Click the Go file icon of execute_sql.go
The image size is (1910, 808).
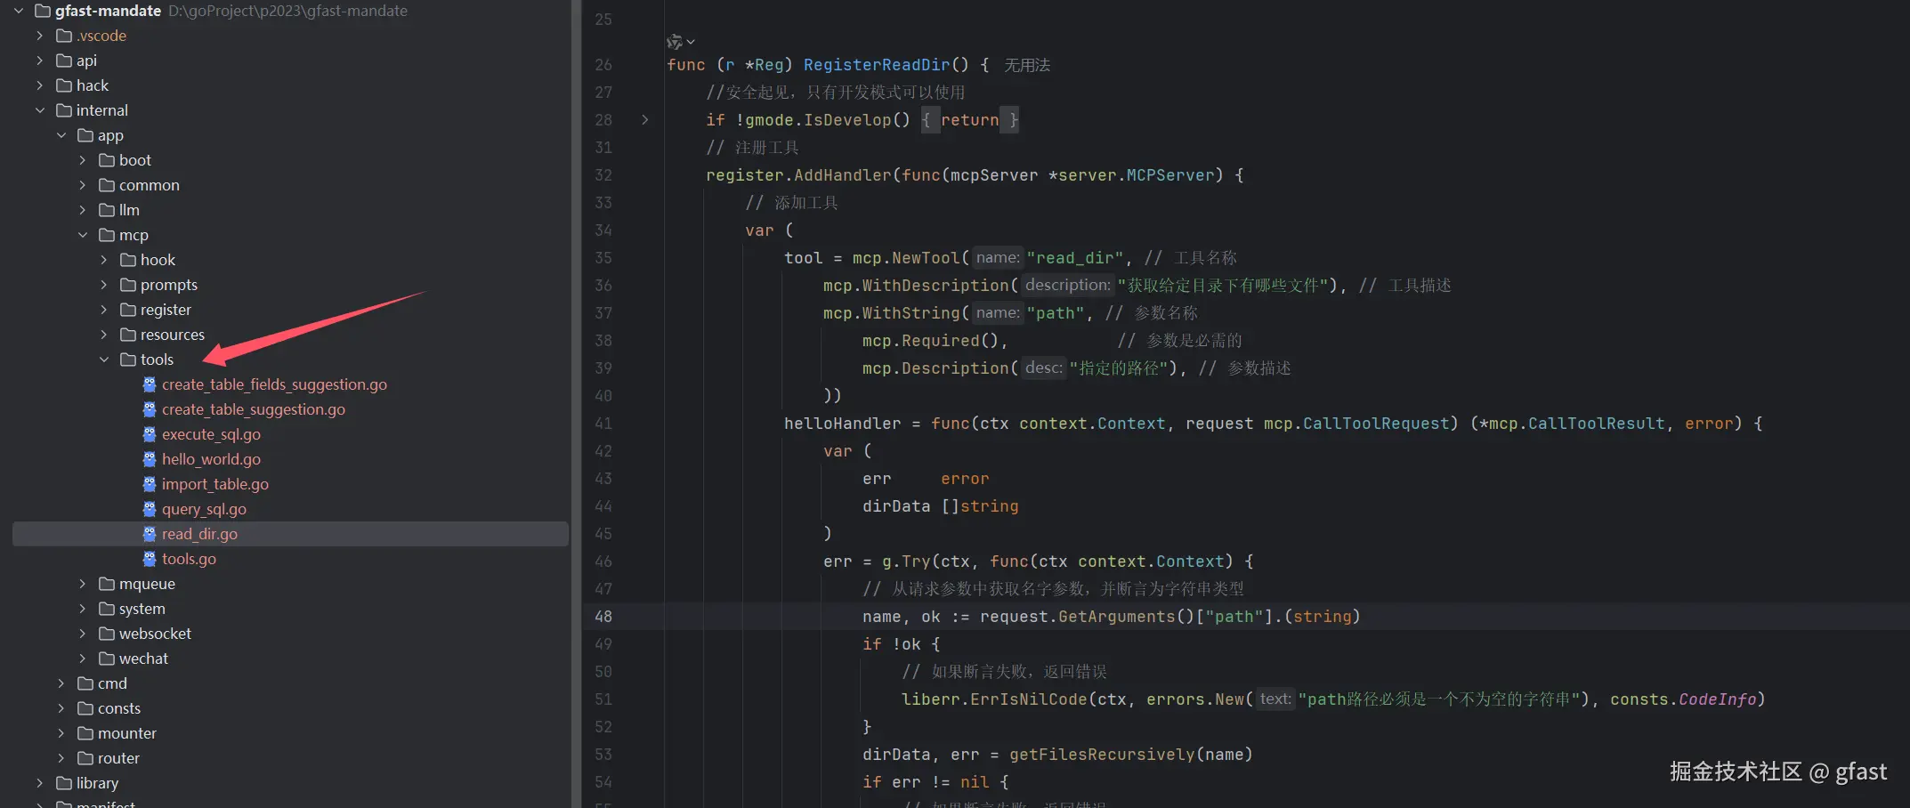click(150, 434)
